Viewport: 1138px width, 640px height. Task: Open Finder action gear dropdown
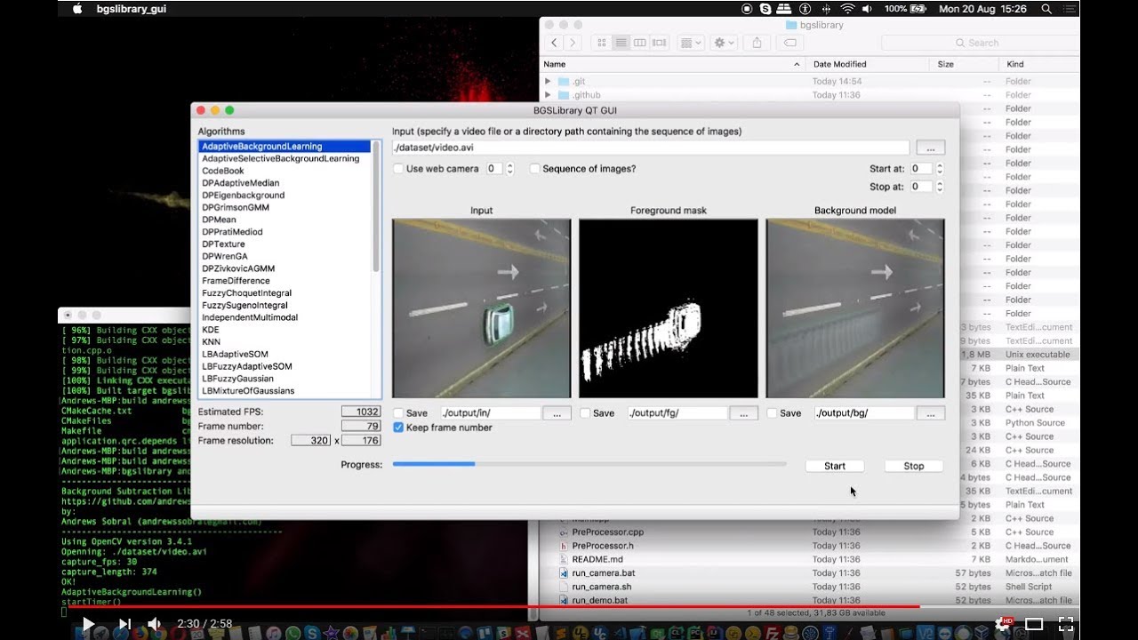pos(725,43)
